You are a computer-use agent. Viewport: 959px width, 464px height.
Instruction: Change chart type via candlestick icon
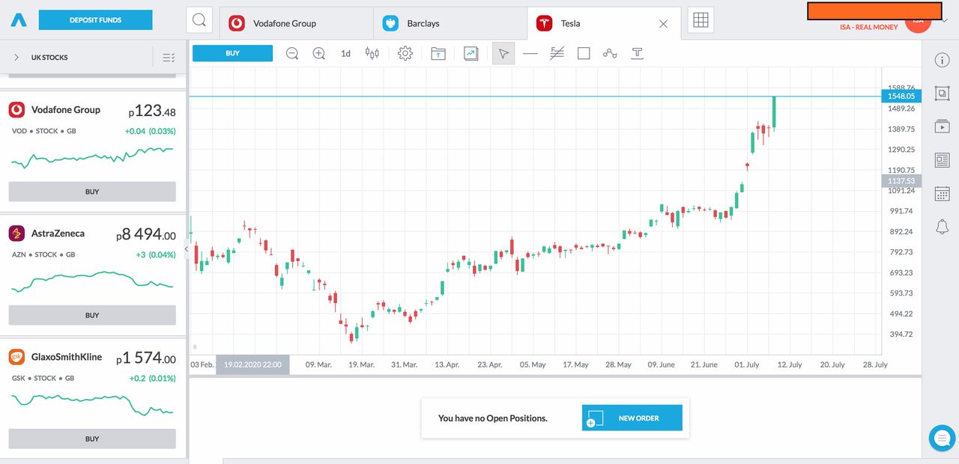(372, 53)
